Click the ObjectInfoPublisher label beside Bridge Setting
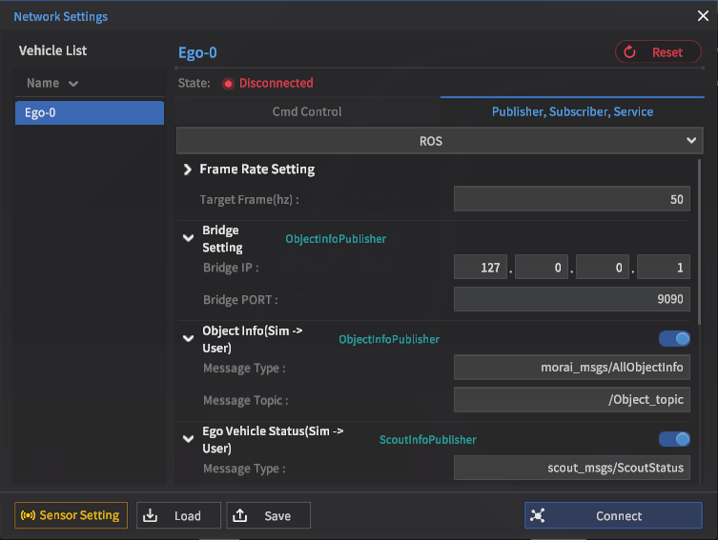Screen dimensions: 718x540 pyautogui.click(x=336, y=239)
